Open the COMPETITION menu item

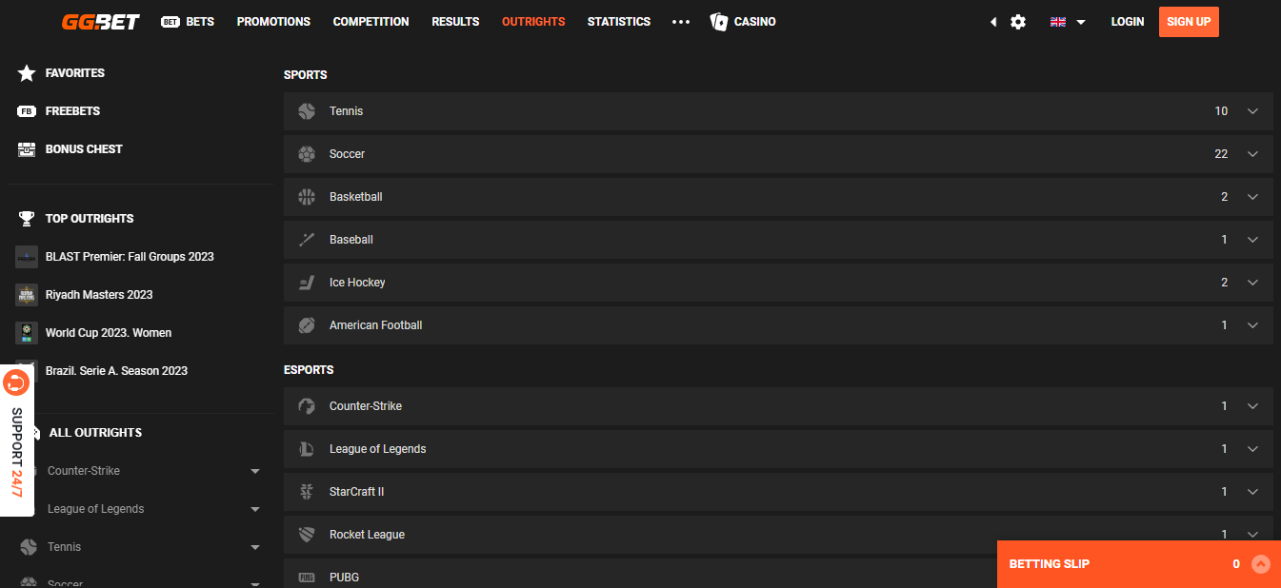coord(371,22)
